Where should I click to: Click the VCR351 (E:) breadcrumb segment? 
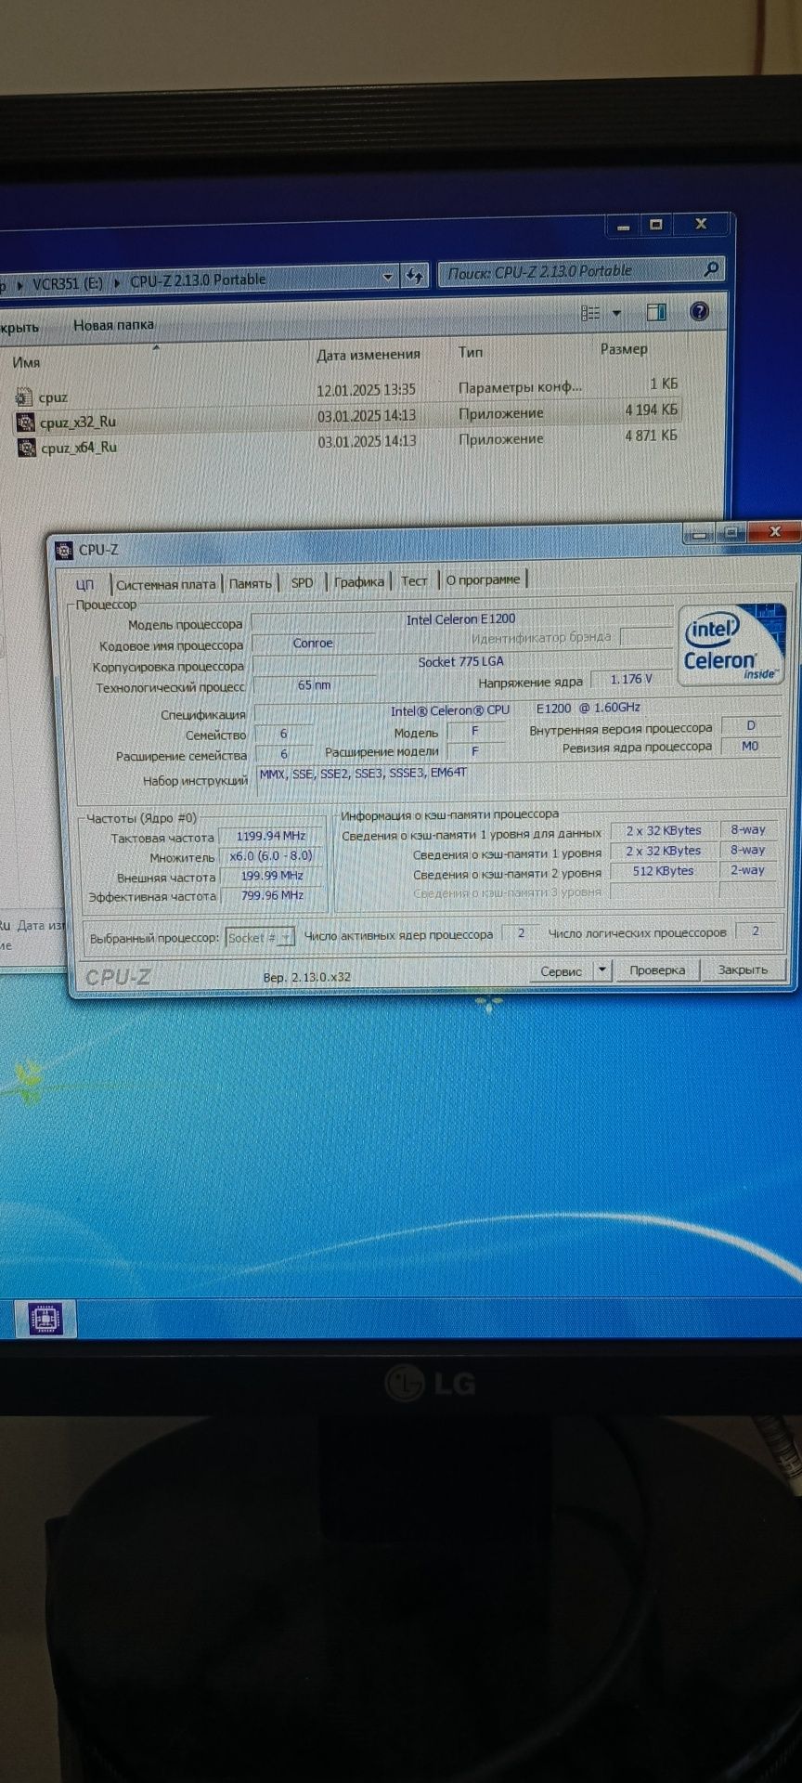pos(67,283)
